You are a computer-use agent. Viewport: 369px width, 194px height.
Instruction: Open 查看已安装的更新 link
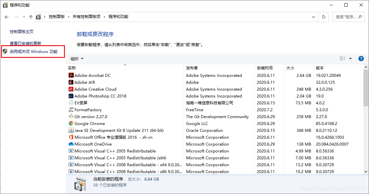coord(26,44)
